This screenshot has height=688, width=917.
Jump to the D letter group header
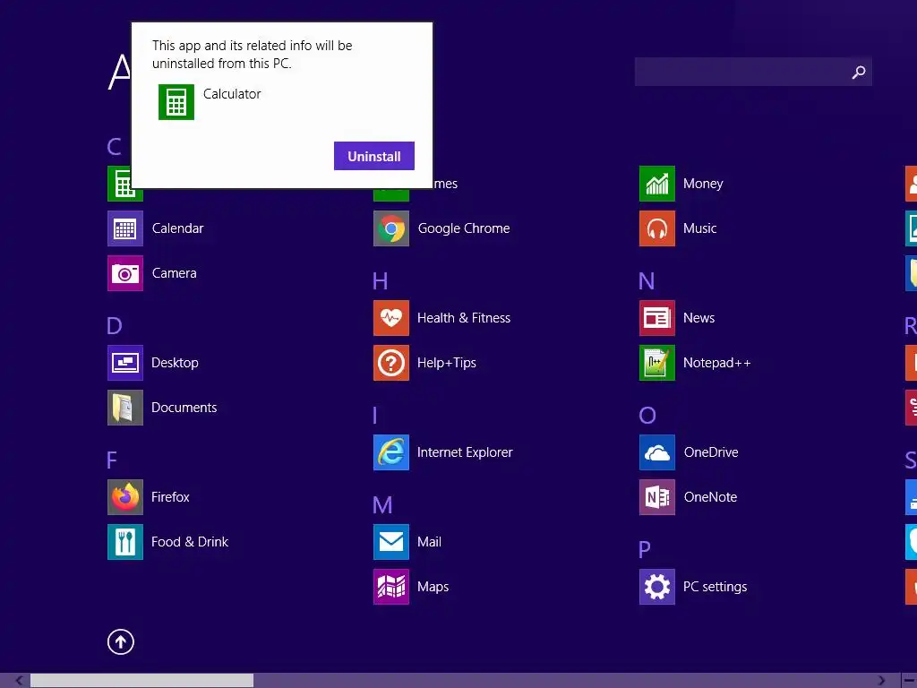click(x=114, y=325)
